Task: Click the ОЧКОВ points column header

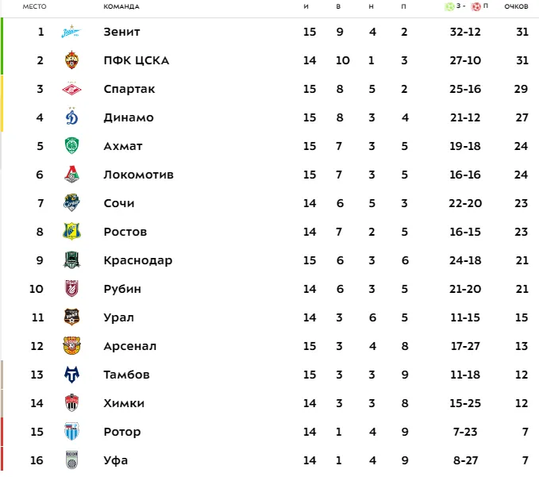Action: click(x=516, y=6)
